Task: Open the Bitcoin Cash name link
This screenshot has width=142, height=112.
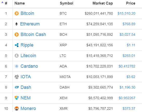Action: coord(33,34)
